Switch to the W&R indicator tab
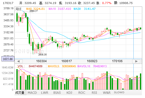Screen dimensions: 145x98 click(107, 93)
